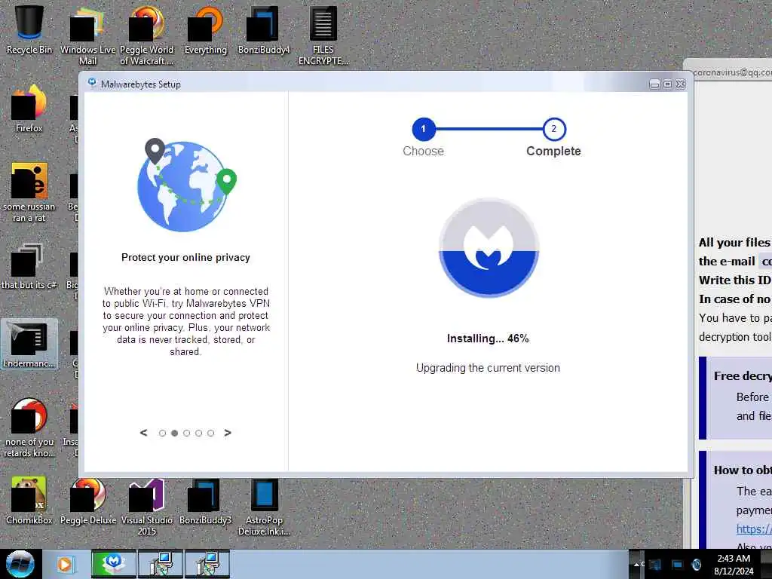Select first carousel dot
Image resolution: width=772 pixels, height=579 pixels.
(x=163, y=433)
